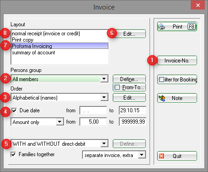Open the Order dropdown Alphabetical (names)
Screen dimensions: 208x172
pyautogui.click(x=104, y=97)
